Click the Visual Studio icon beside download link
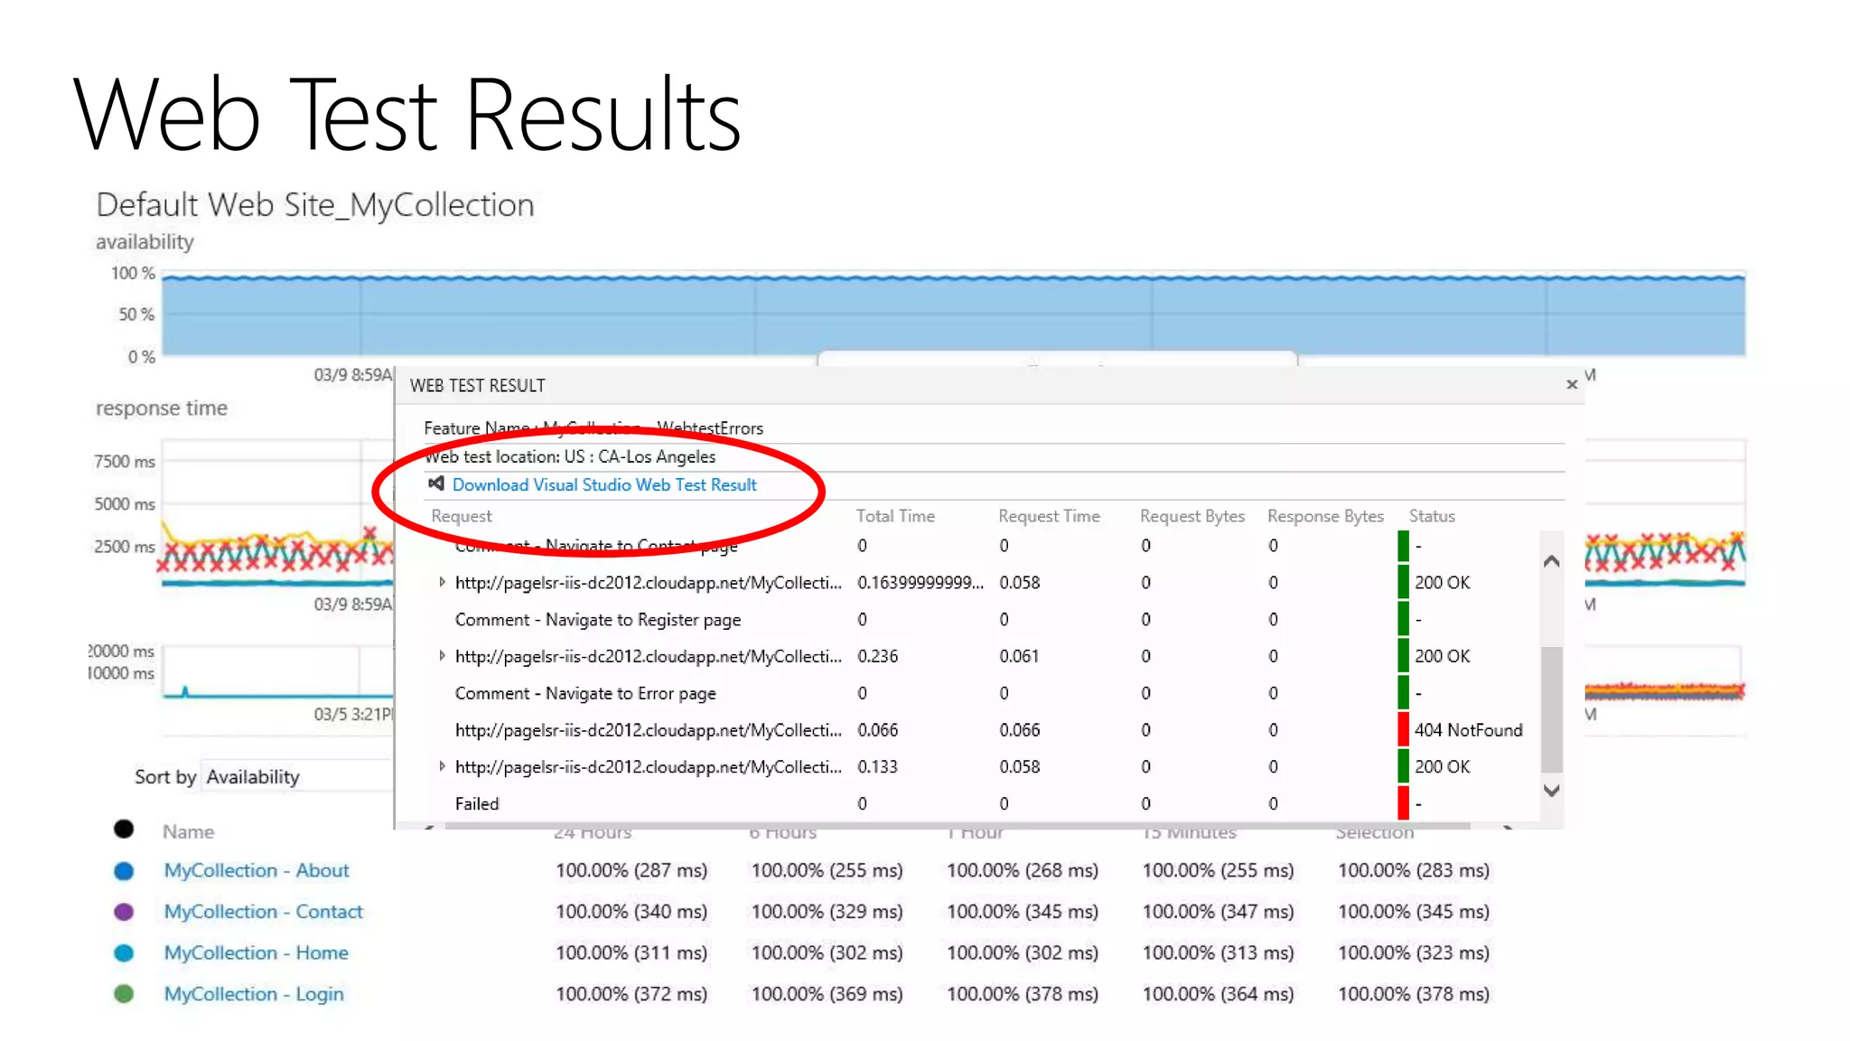 (x=436, y=484)
